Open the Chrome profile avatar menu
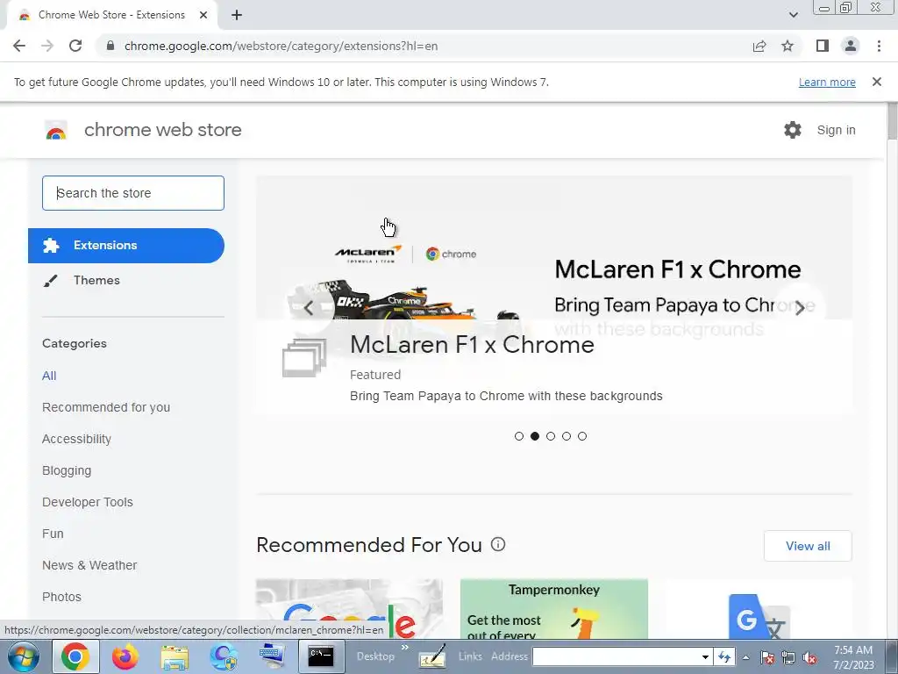898x674 pixels. (851, 46)
